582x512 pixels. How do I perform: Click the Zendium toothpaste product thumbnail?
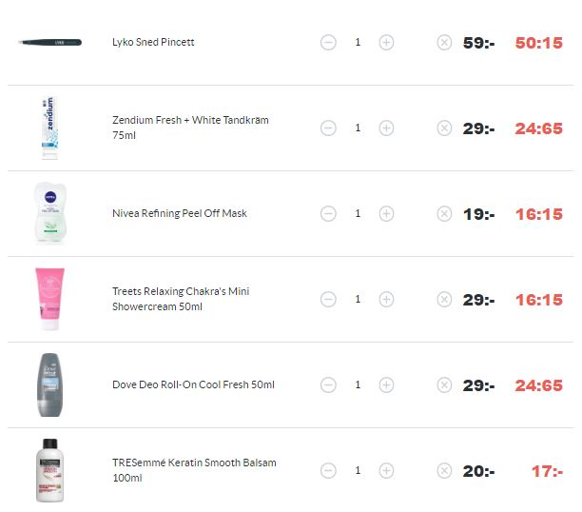pos(49,128)
